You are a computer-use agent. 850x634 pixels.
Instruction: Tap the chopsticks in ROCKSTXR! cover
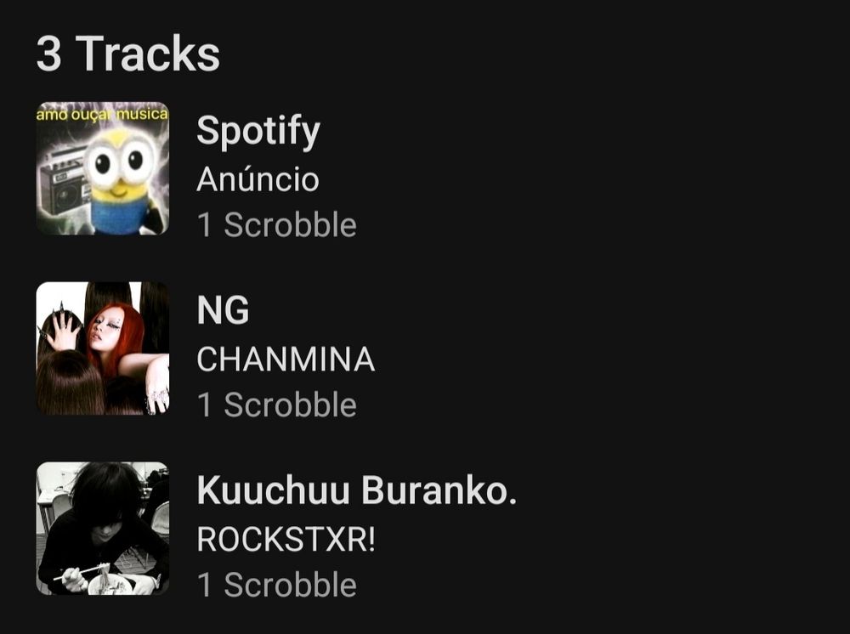coord(82,571)
